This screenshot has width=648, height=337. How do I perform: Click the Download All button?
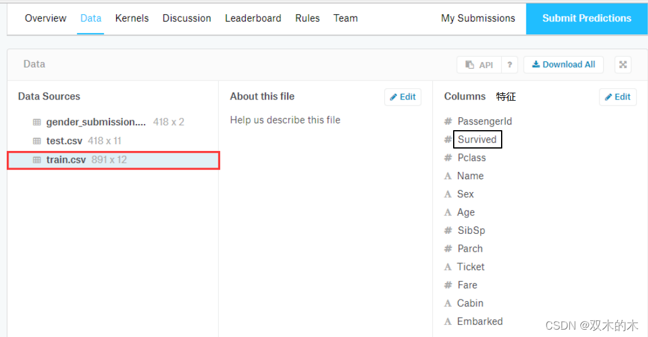coord(563,64)
